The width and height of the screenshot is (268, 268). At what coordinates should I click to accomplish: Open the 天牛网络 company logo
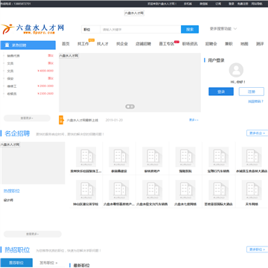tap(252, 190)
